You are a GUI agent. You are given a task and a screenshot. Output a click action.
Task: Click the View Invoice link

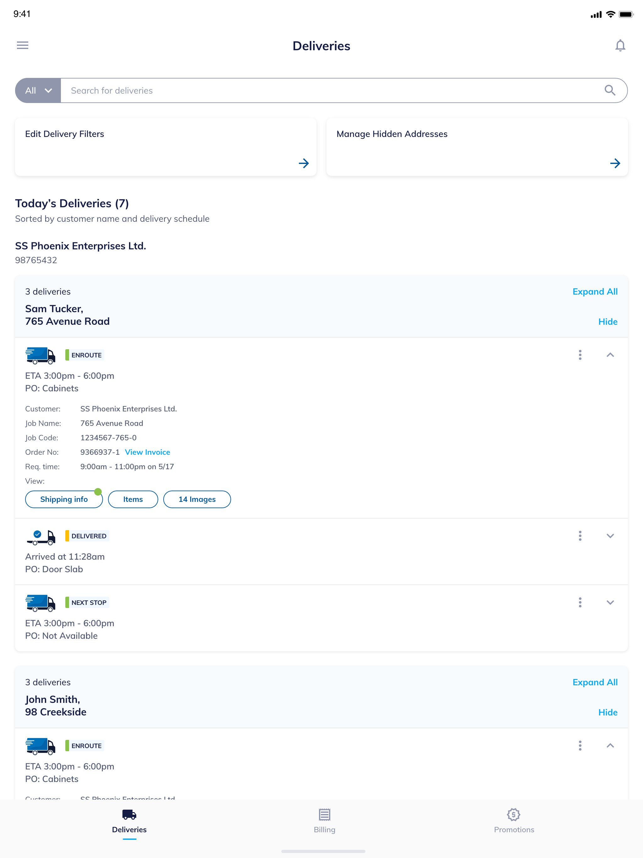pos(147,452)
